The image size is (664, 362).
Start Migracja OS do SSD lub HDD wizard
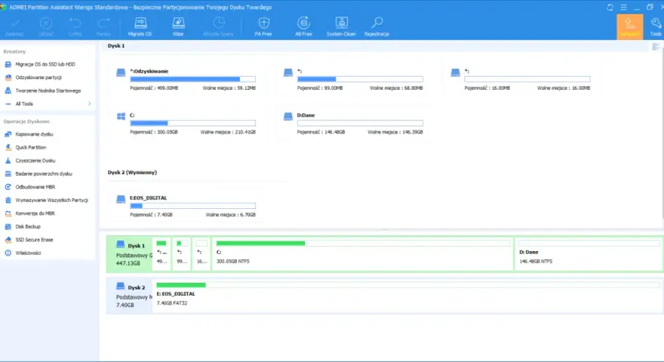point(45,64)
